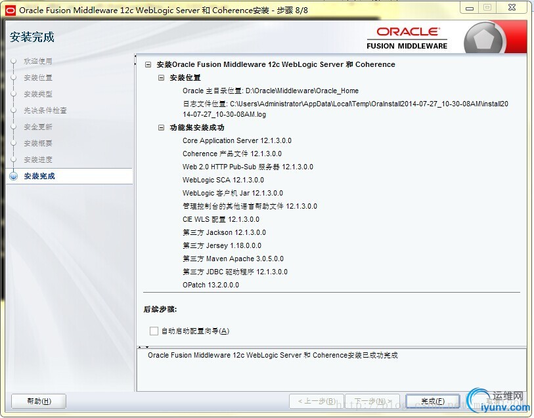Select the 管理控制台的其他语言帮助文件 row
534x418 pixels.
pyautogui.click(x=250, y=206)
